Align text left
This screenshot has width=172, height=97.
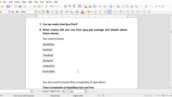(x=96, y=12)
